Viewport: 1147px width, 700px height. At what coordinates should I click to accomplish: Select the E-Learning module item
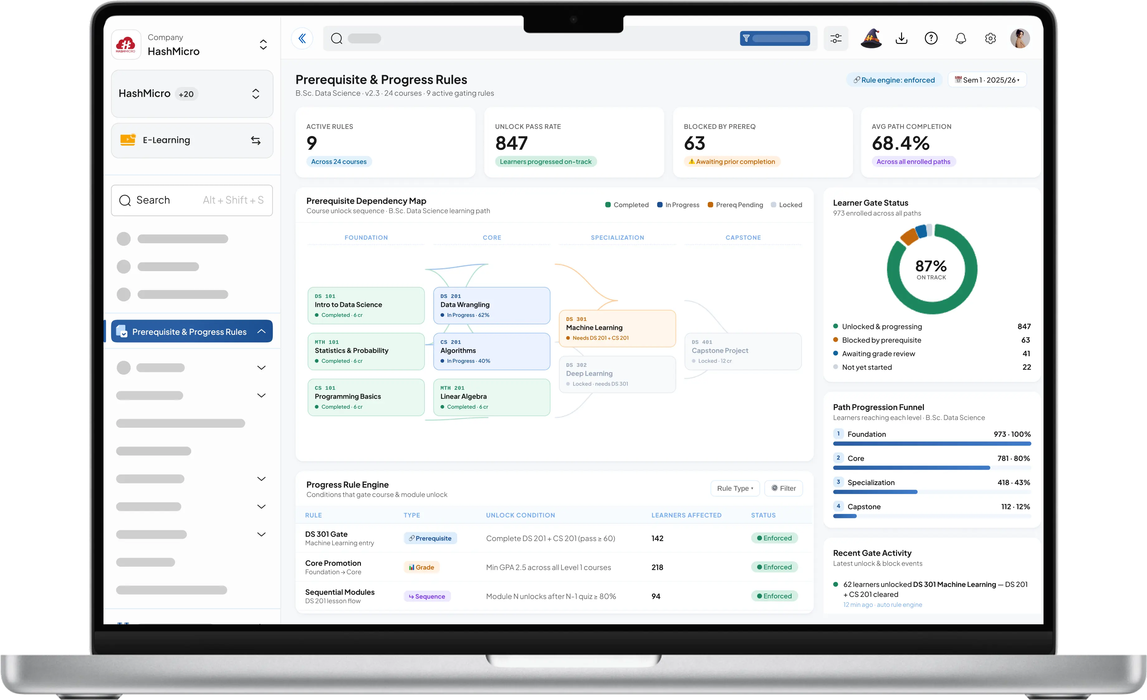(192, 140)
